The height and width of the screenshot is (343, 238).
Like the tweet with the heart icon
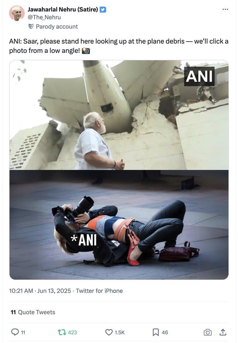click(x=109, y=332)
